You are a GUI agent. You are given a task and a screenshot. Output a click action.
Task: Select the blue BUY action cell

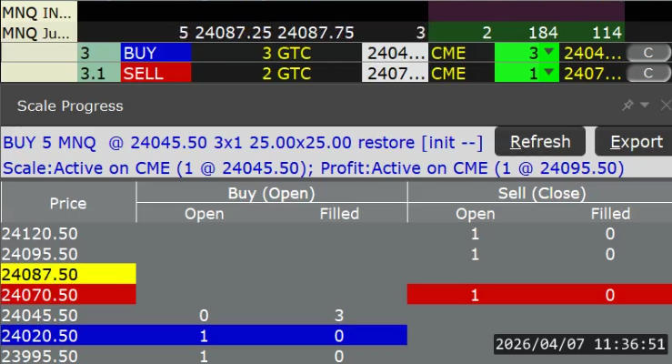(x=155, y=53)
